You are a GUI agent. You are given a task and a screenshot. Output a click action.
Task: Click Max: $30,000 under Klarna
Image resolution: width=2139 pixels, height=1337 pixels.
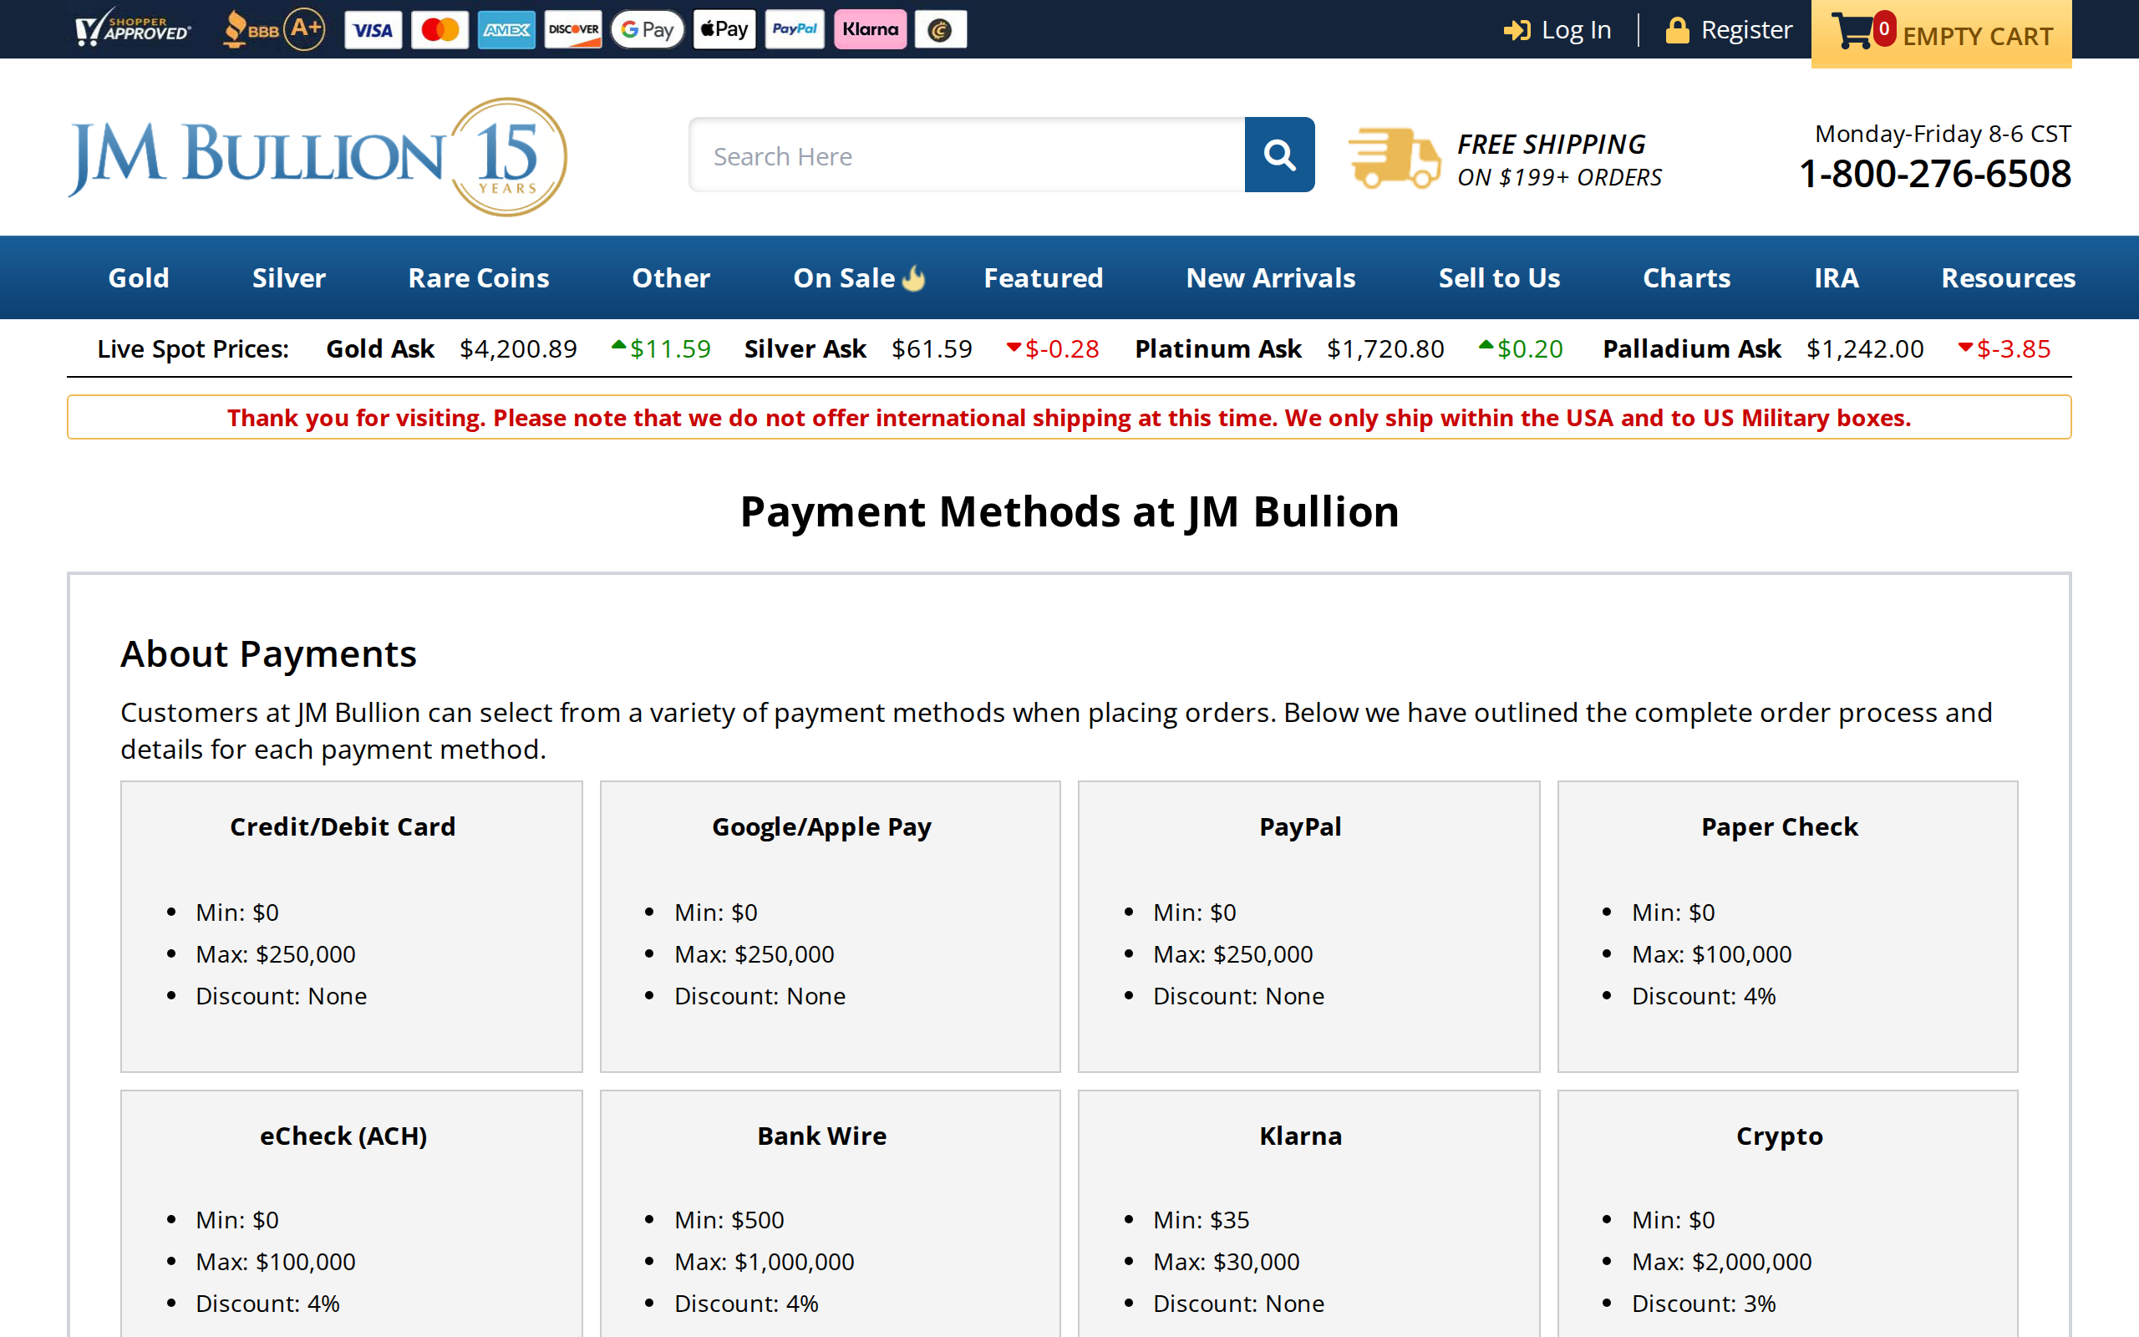tap(1226, 1262)
